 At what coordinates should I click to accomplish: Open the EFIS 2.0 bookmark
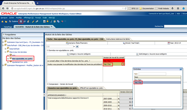coord(133,8)
